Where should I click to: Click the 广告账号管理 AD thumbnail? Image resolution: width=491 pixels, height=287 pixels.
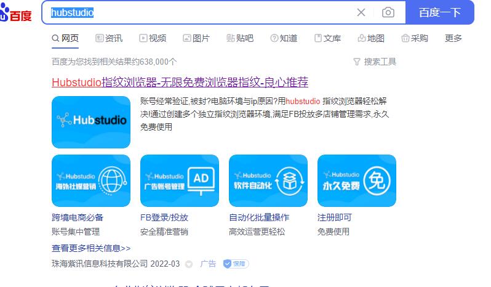180,181
